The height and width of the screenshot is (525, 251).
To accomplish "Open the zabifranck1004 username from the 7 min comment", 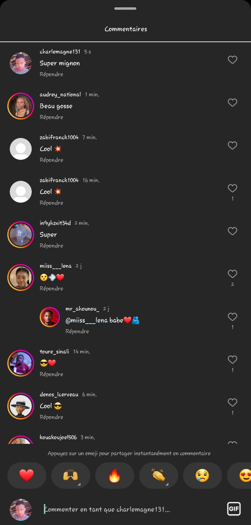I will (x=59, y=137).
